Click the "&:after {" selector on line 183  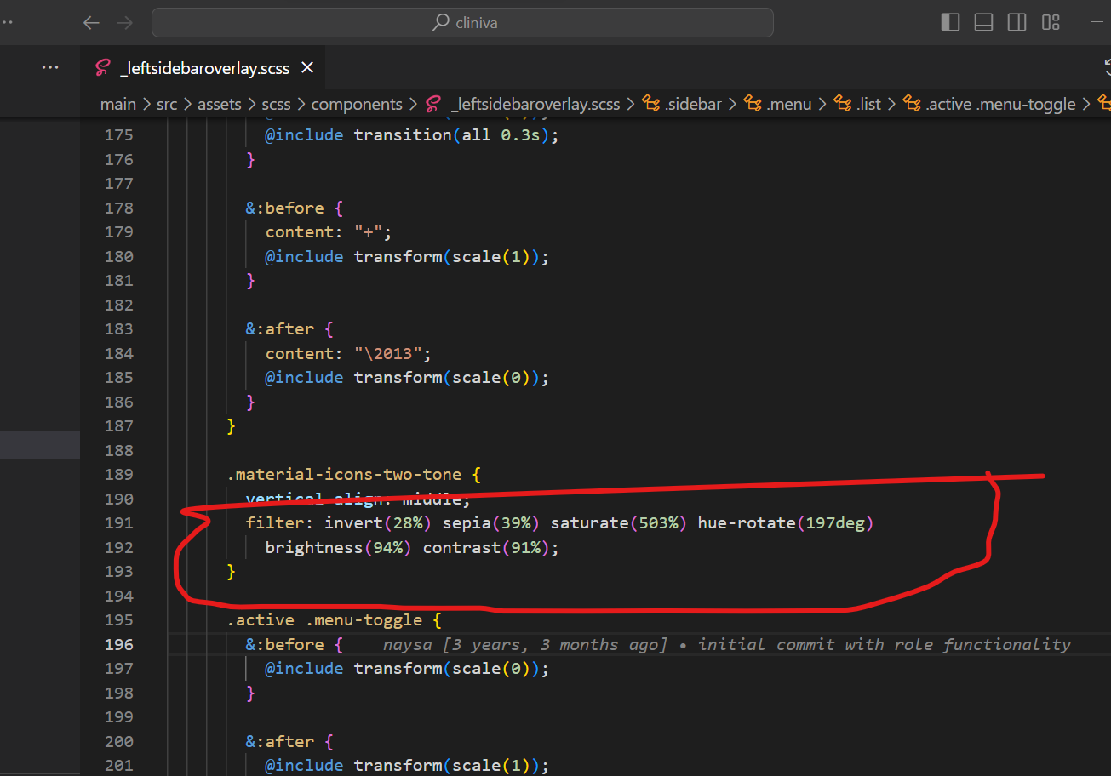[289, 328]
